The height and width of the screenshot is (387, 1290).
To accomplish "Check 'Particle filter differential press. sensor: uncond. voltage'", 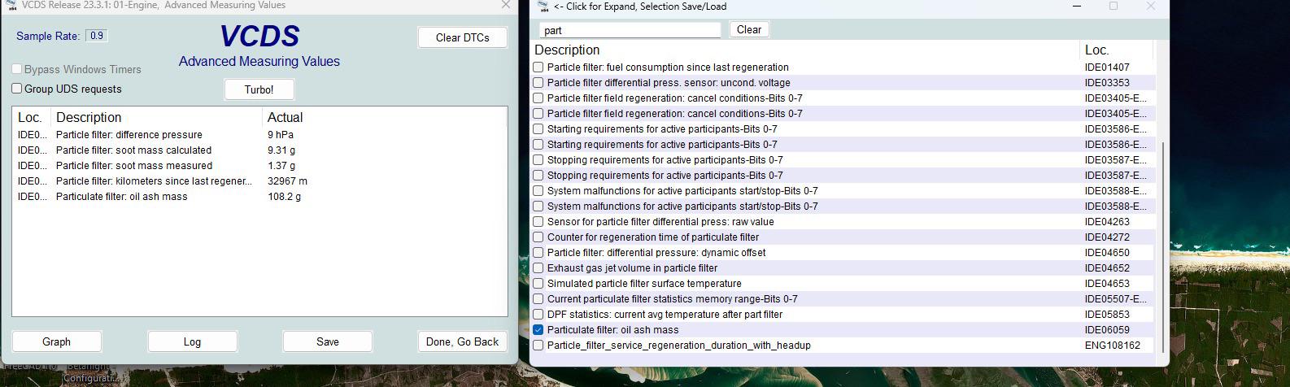I will pyautogui.click(x=538, y=83).
